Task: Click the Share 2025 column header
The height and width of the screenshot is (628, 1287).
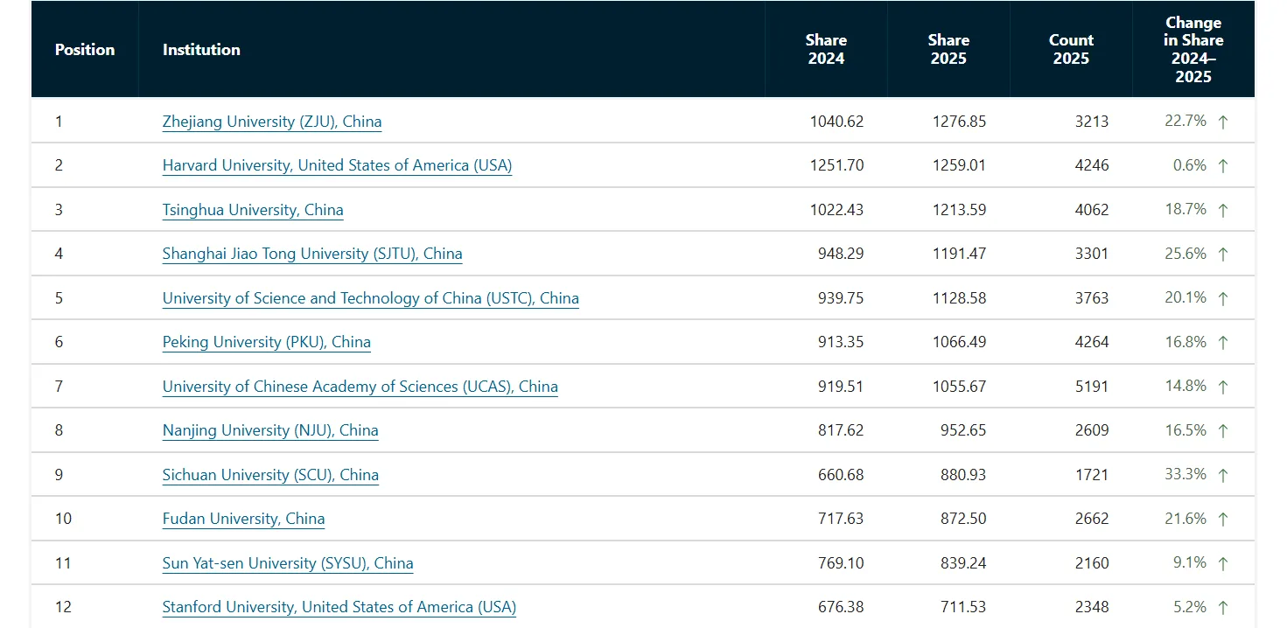Action: pos(948,49)
